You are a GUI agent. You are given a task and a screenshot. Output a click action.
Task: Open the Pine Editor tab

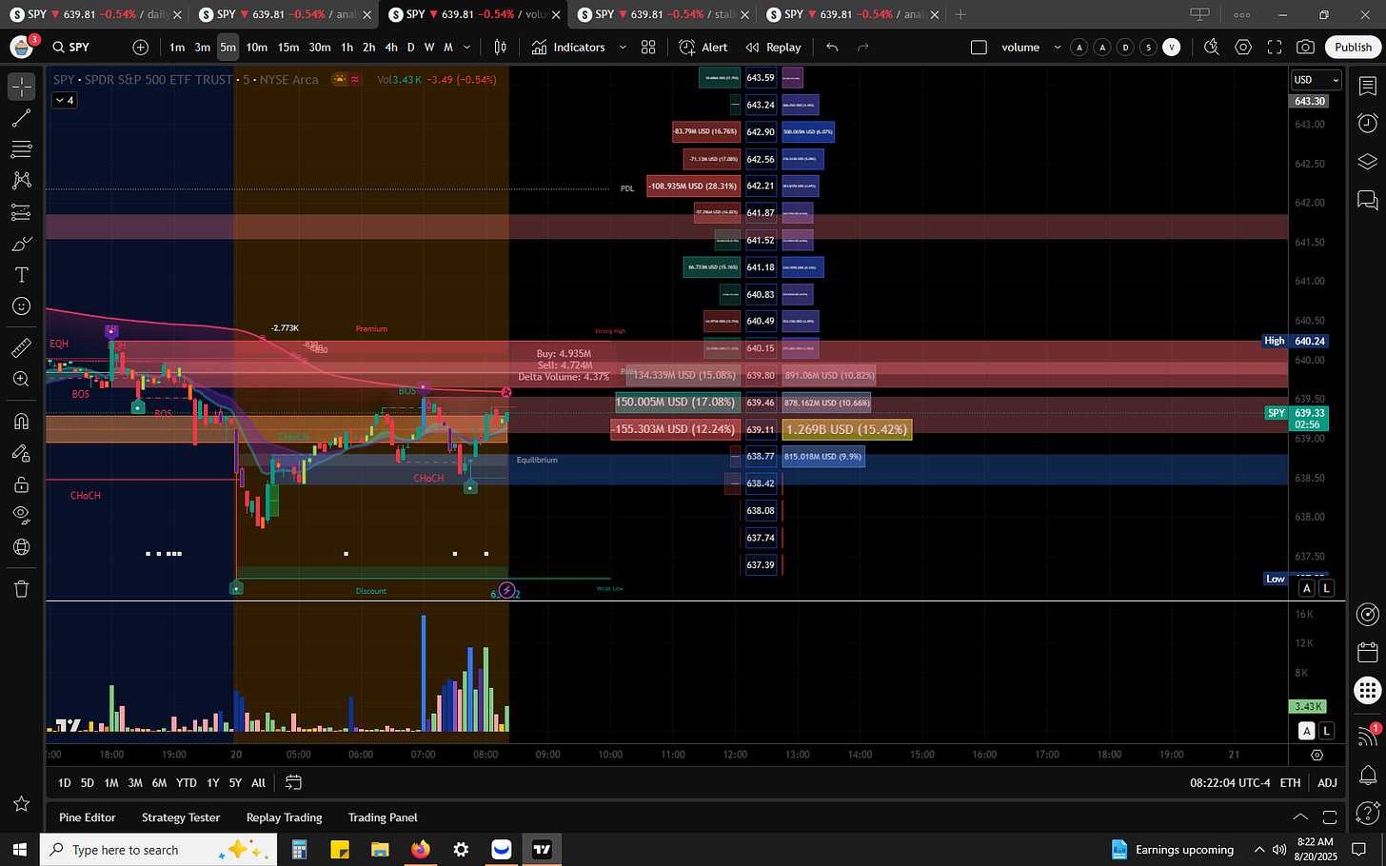[x=88, y=817]
